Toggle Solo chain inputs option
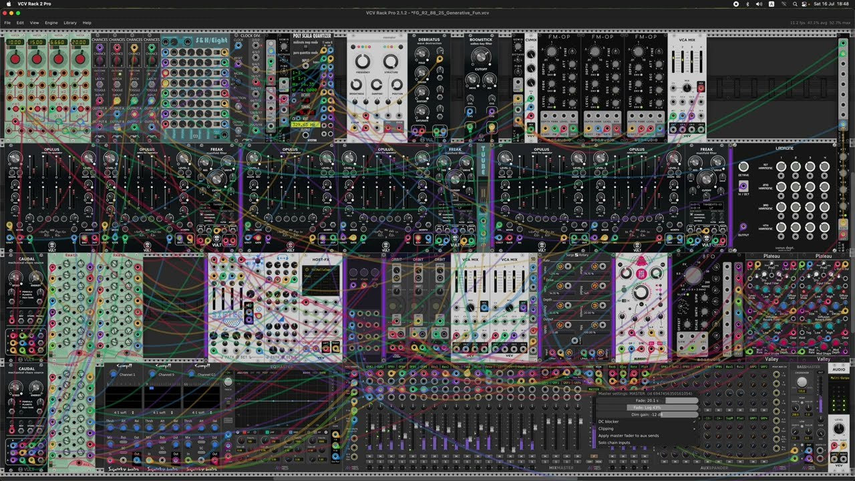 click(x=647, y=442)
